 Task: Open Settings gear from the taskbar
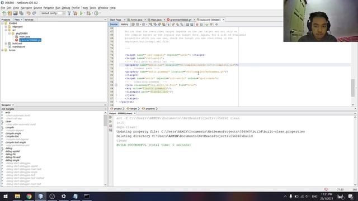(x=64, y=196)
